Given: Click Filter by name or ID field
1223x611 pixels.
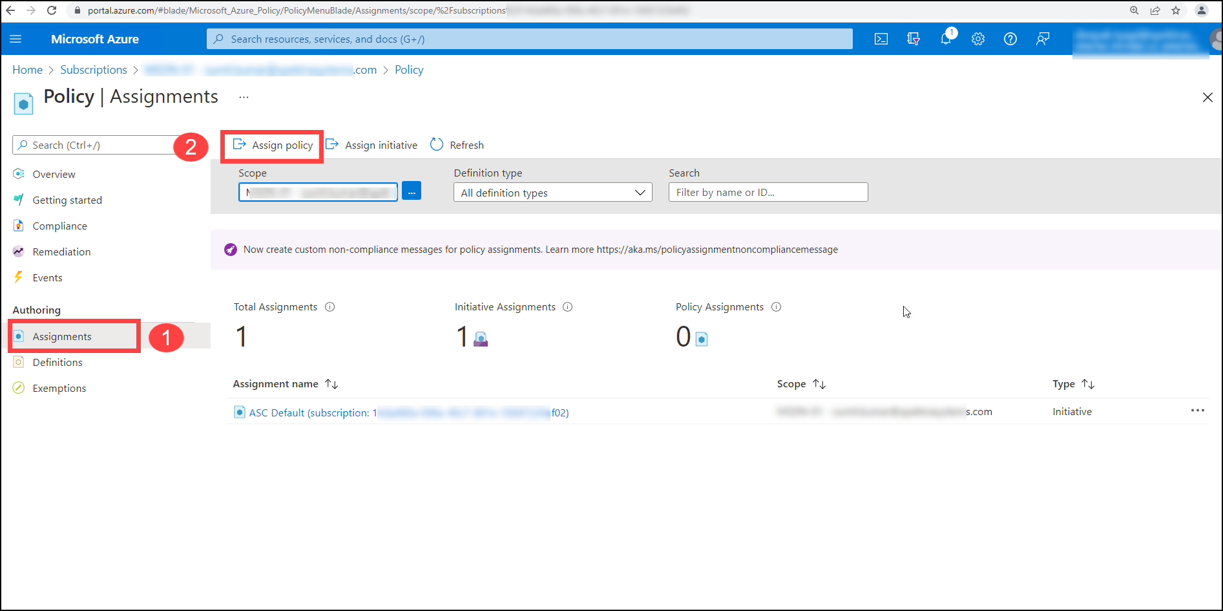Looking at the screenshot, I should (768, 192).
